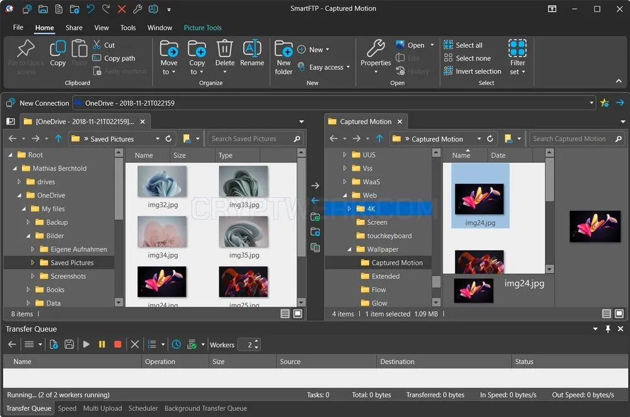This screenshot has width=630, height=417.
Task: Increase the Workers count stepper
Action: [257, 342]
